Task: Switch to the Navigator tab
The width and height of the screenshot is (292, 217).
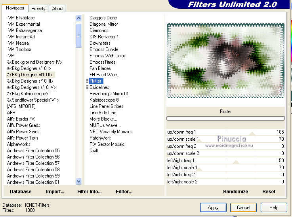Action: 15,8
